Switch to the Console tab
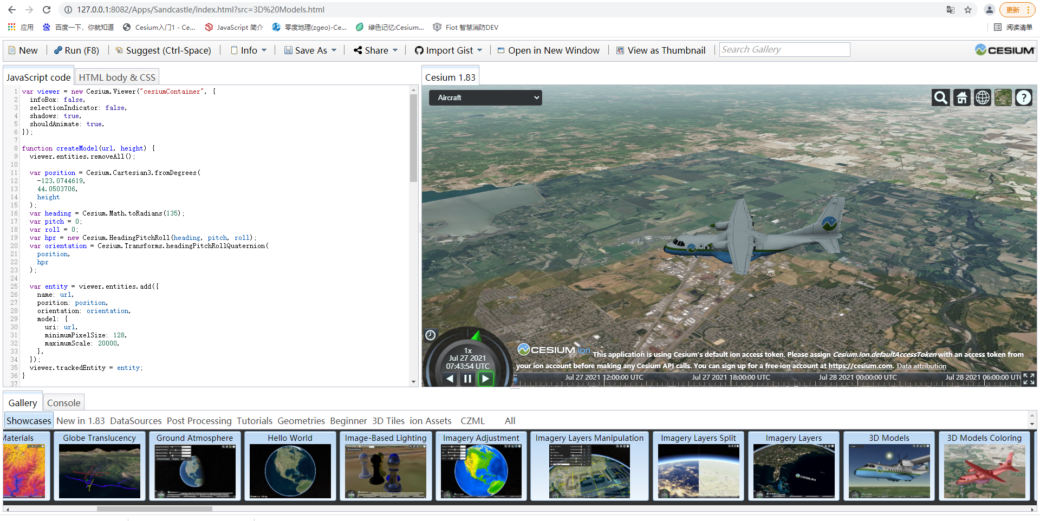Image resolution: width=1040 pixels, height=521 pixels. tap(63, 402)
